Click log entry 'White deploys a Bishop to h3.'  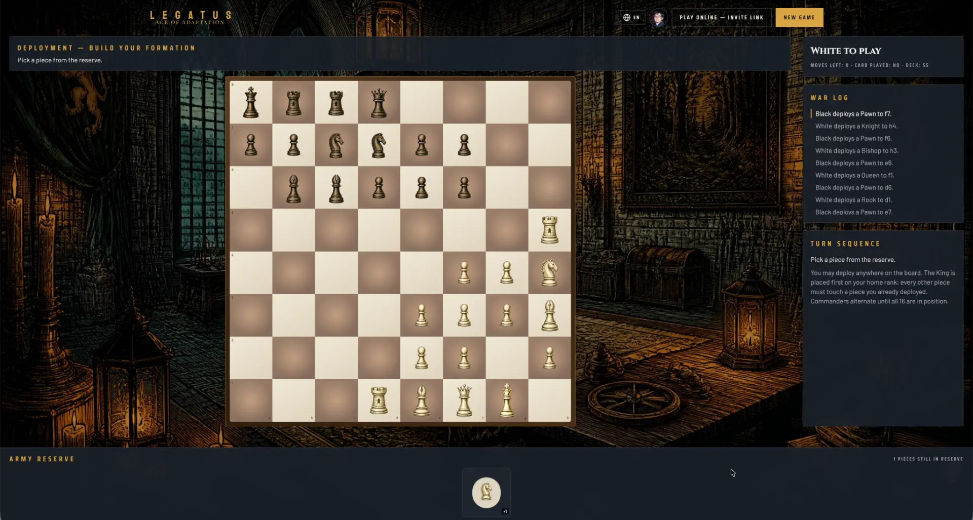[857, 150]
